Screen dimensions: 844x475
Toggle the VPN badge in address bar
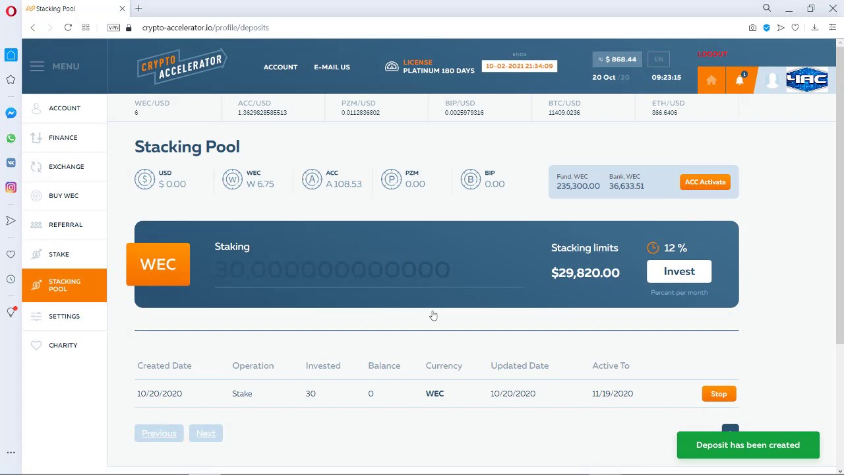pyautogui.click(x=113, y=28)
